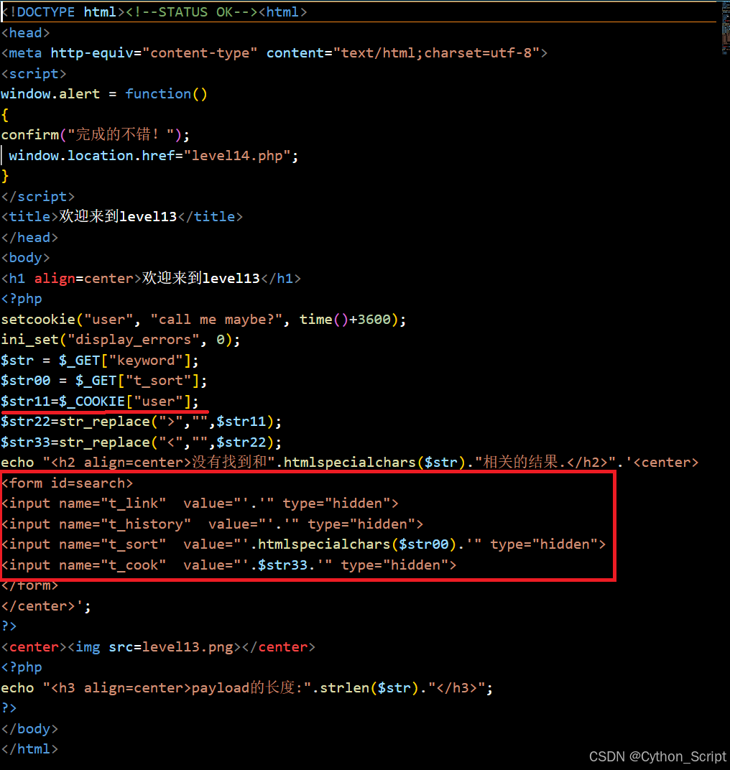This screenshot has height=770, width=730.
Task: Click the closing head tag line
Action: pyautogui.click(x=29, y=238)
